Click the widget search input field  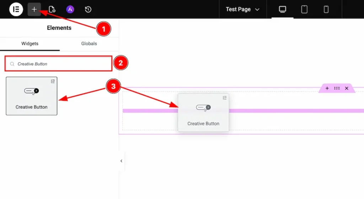point(59,64)
